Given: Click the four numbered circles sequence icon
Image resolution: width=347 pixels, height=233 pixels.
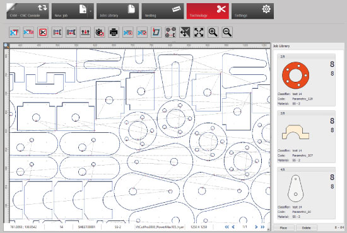Looking at the screenshot, I should click(170, 33).
